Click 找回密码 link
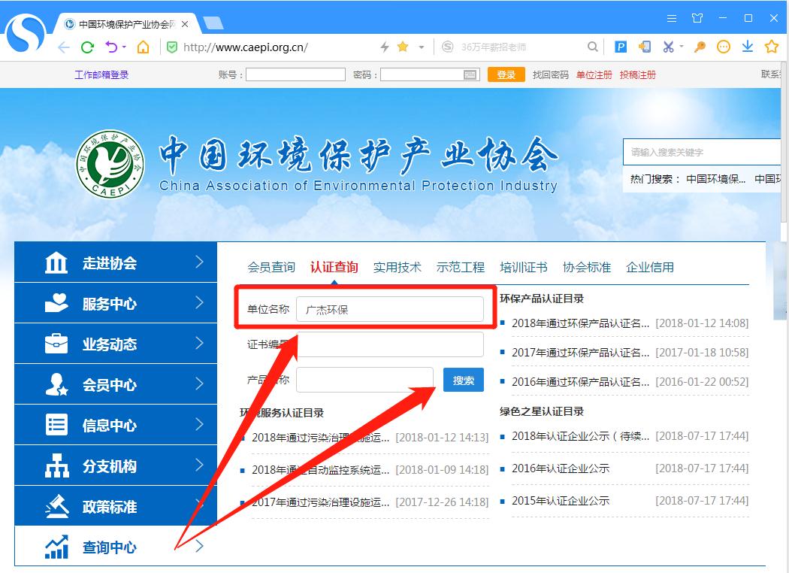This screenshot has height=573, width=789. 551,75
